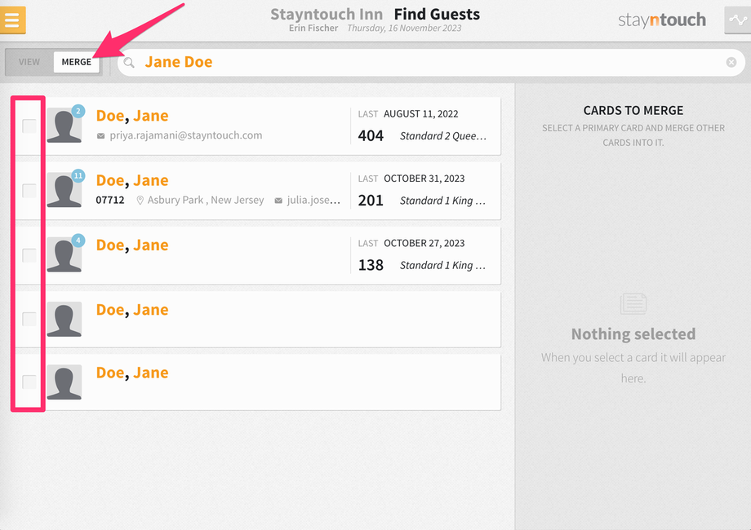Image resolution: width=751 pixels, height=530 pixels.
Task: Check the box for the room 138 guest
Action: point(29,255)
